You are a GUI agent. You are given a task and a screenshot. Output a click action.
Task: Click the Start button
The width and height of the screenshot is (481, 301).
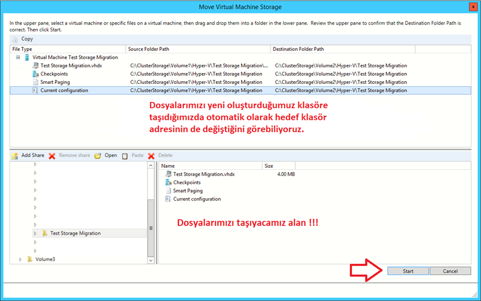point(408,271)
